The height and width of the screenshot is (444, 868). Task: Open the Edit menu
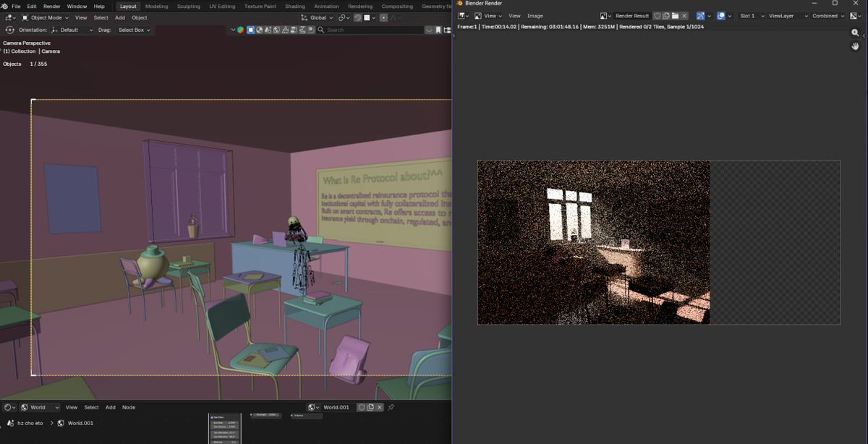click(x=32, y=6)
